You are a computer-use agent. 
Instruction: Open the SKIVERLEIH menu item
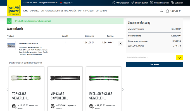[x=89, y=11]
